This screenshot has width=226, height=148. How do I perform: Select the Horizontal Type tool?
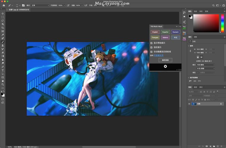click(3, 70)
